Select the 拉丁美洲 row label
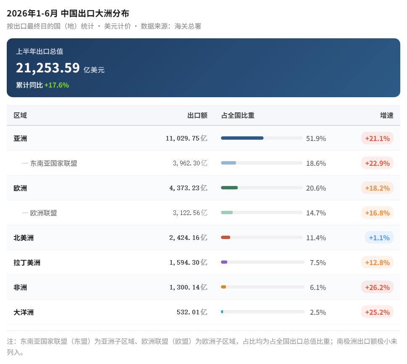The height and width of the screenshot is (364, 407). 27,263
